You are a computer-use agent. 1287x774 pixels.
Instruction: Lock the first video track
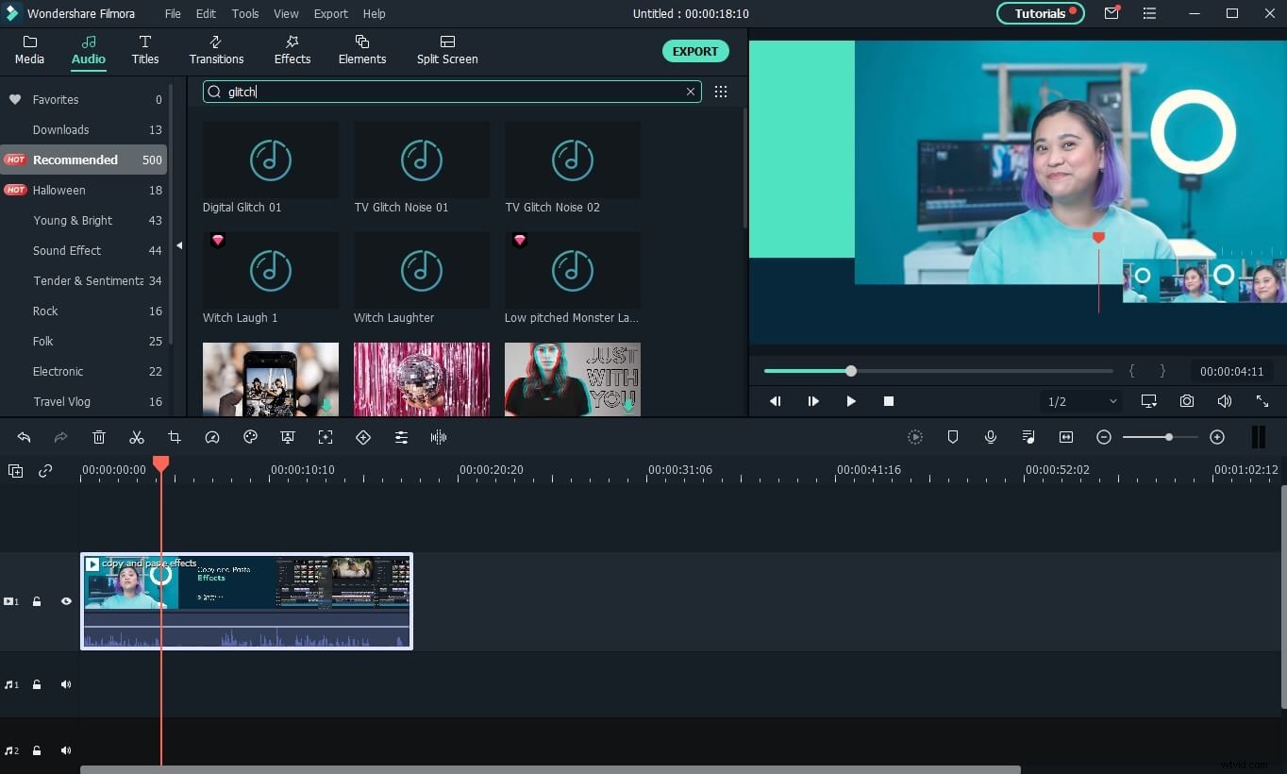pos(37,601)
